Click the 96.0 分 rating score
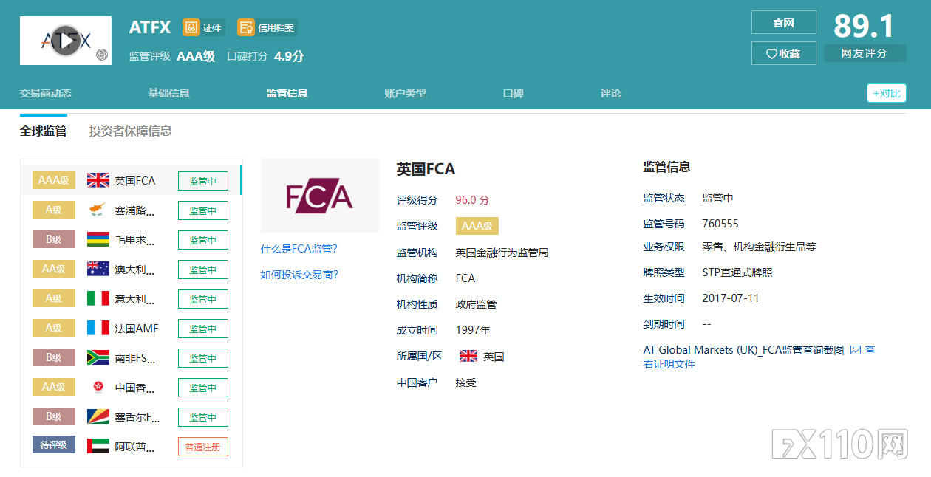The height and width of the screenshot is (477, 931). click(x=473, y=200)
